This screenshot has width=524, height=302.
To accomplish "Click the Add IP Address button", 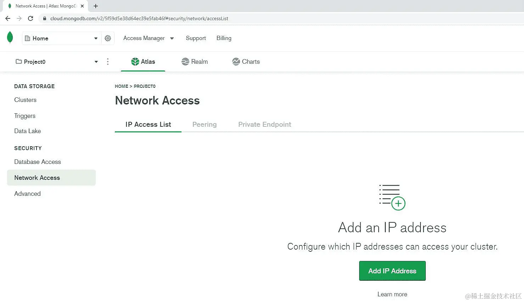I will (392, 271).
